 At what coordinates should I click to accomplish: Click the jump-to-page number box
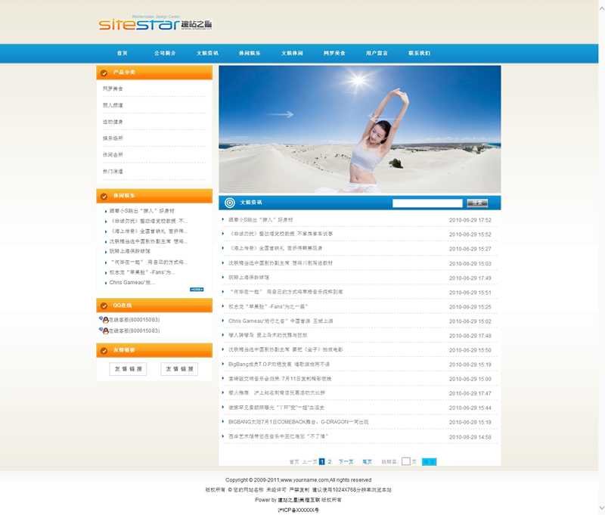point(406,461)
